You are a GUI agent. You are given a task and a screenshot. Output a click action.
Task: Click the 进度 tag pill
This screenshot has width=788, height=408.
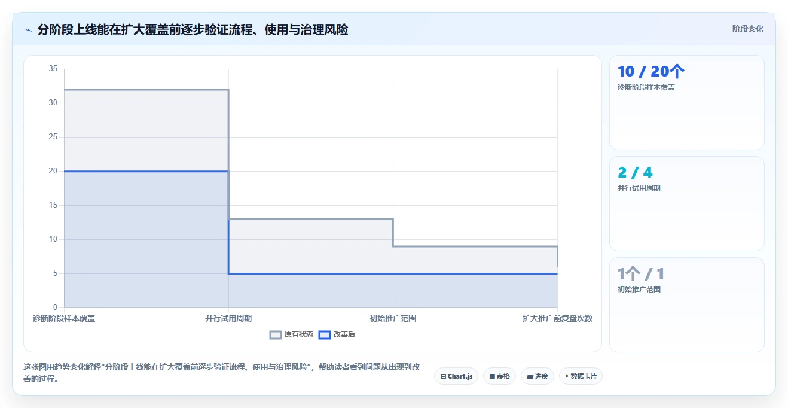(x=537, y=376)
